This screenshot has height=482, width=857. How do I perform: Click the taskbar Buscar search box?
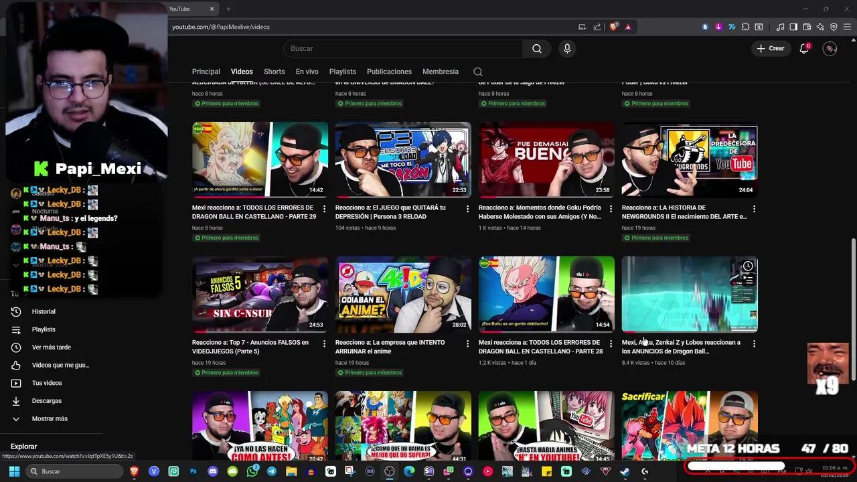(x=73, y=471)
